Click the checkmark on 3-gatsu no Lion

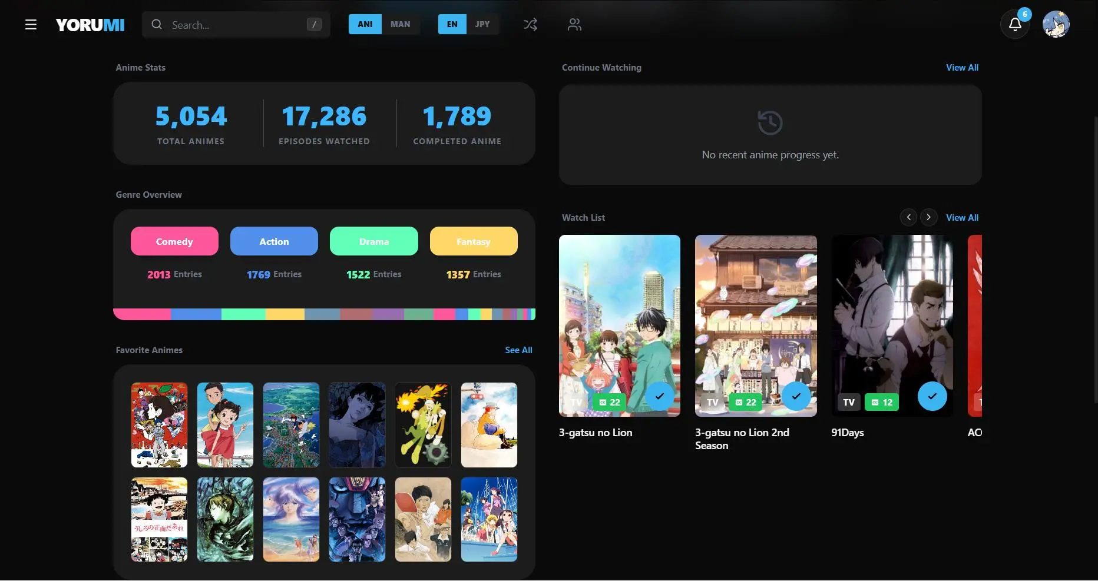[x=660, y=396]
